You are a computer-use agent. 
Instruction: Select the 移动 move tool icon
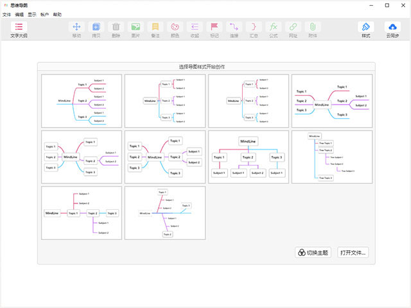[76, 27]
